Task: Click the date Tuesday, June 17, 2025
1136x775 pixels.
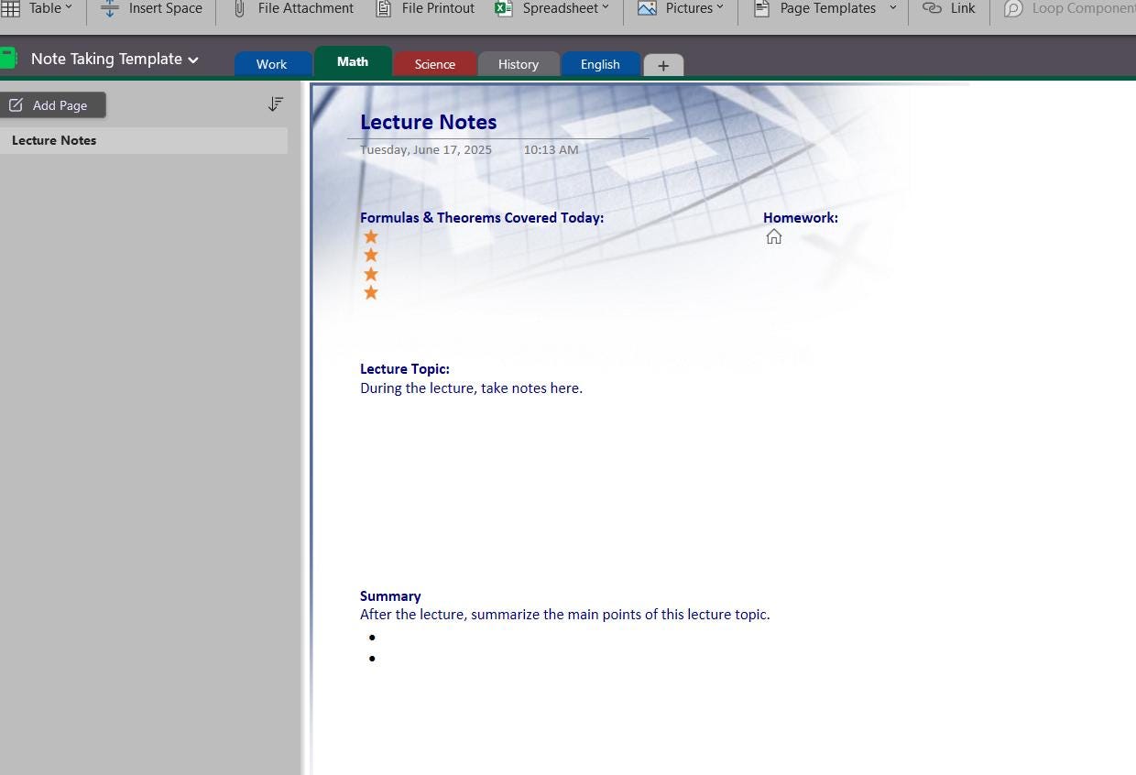Action: [x=426, y=149]
